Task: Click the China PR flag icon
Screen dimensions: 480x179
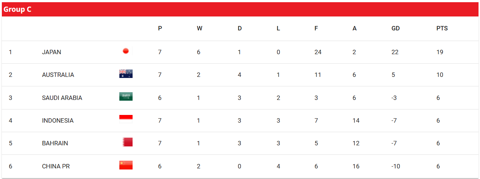Action: pos(126,165)
